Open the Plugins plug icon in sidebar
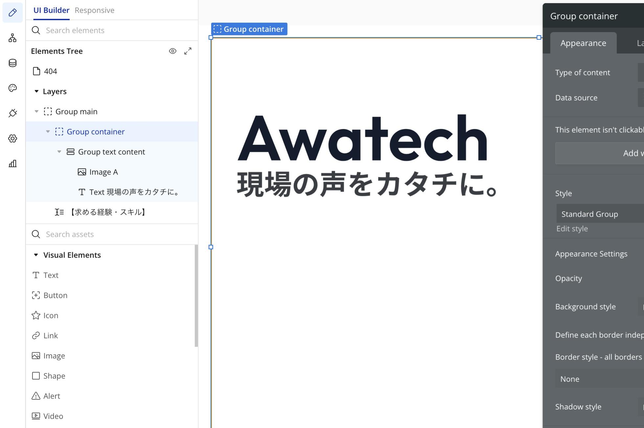Viewport: 644px width, 428px height. coord(12,113)
